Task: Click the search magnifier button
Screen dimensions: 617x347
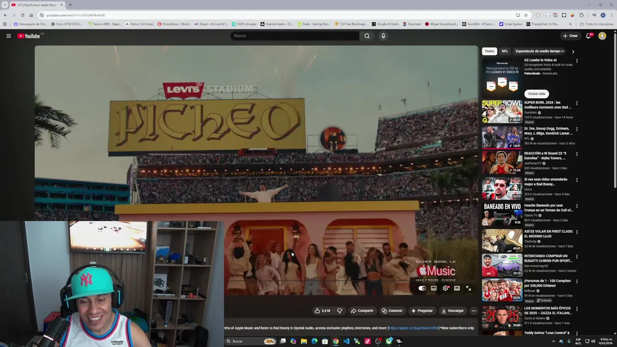Action: [x=367, y=36]
